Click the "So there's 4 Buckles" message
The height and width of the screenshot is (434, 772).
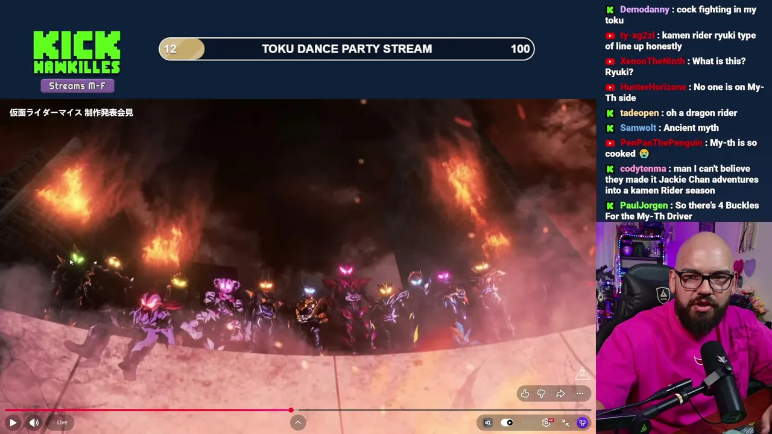coord(682,211)
